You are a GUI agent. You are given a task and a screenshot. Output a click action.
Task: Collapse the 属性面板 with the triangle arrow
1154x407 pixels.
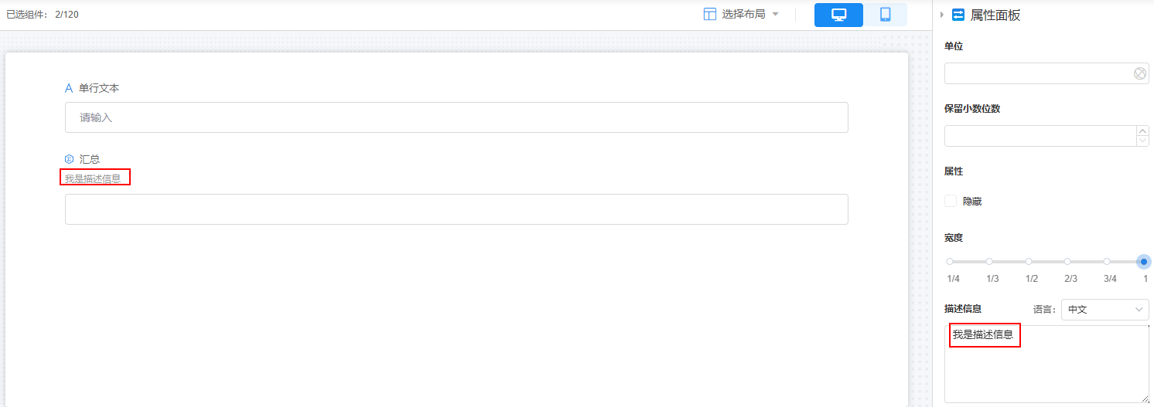[x=942, y=15]
